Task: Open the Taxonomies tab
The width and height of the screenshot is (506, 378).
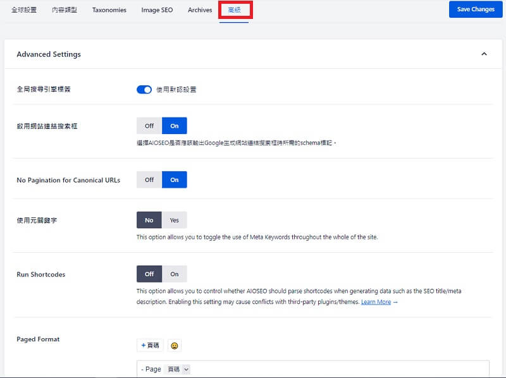Action: [109, 10]
